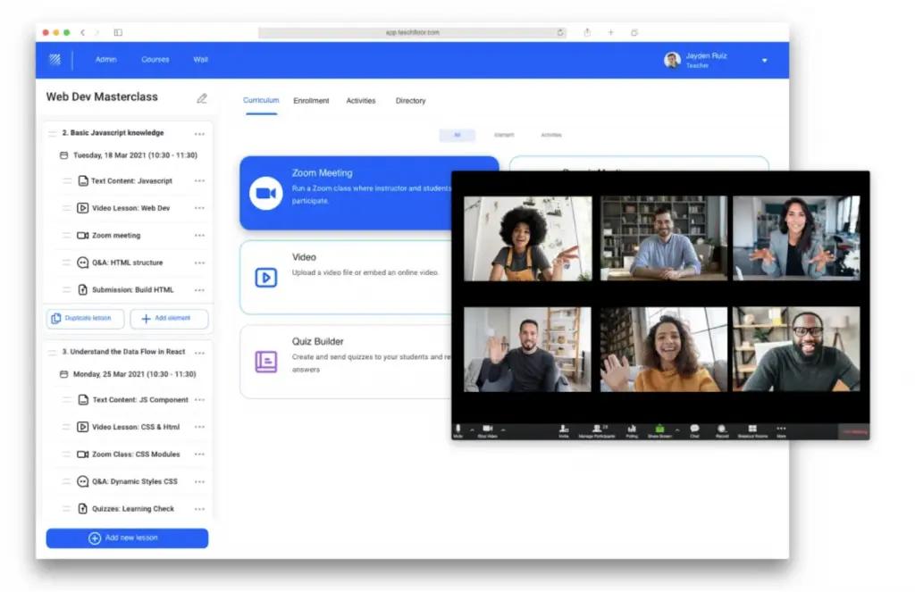Open the Activities tab beside Enrollment
915x592 pixels.
coord(361,101)
